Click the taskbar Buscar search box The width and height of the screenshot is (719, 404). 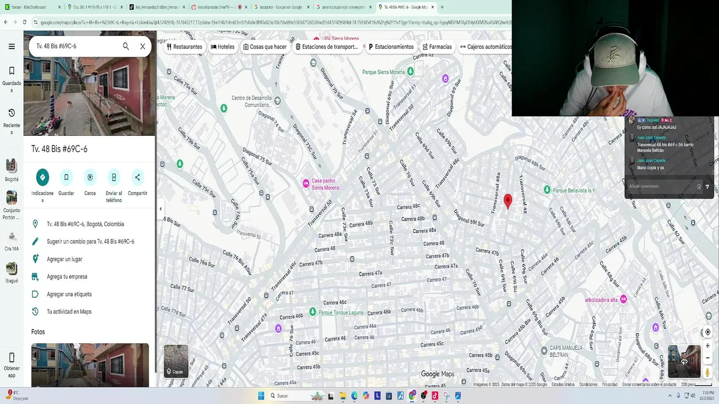[298, 396]
